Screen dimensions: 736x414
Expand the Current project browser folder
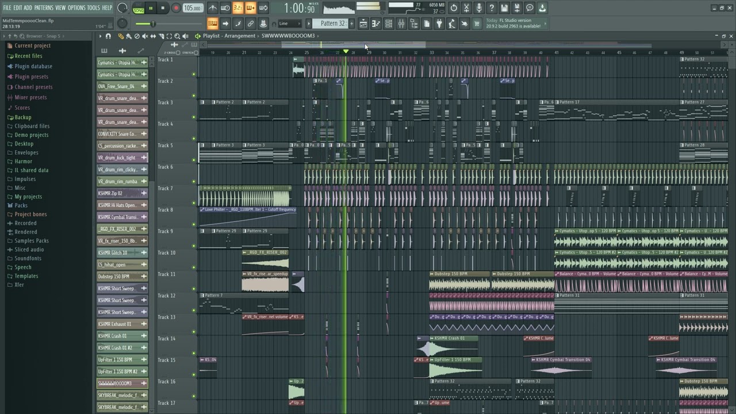32,45
